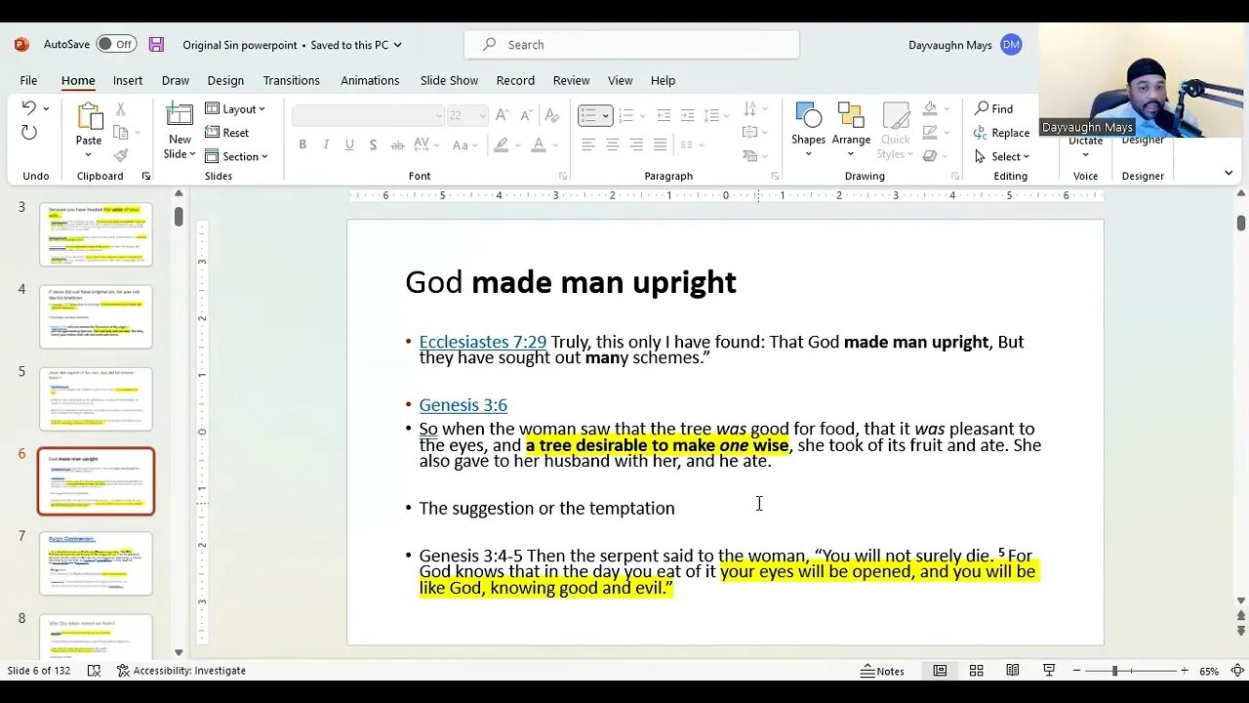Viewport: 1249px width, 703px height.
Task: Select slide 7 thumbnail
Action: 96,563
